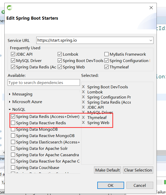The height and width of the screenshot is (195, 166).
Task: Check Spring Data Elasticsearch option
Action: (13, 142)
